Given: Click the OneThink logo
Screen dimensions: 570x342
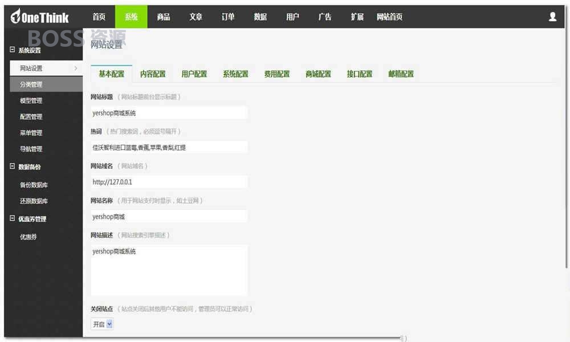Looking at the screenshot, I should click(x=39, y=17).
